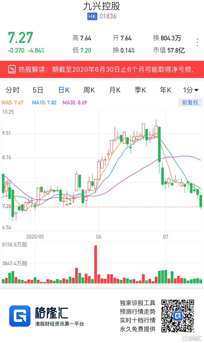Select the 周K weekly candlestick tab
204x343 pixels.
[89, 90]
